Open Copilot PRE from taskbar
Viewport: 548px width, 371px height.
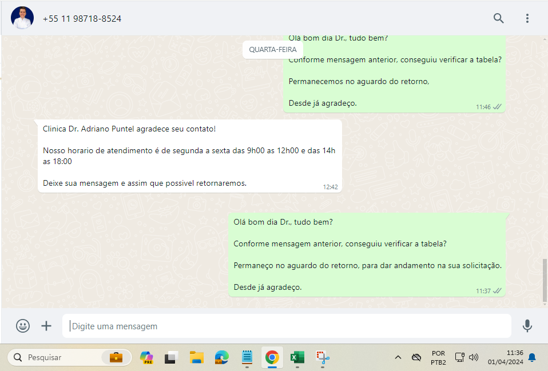(146, 357)
